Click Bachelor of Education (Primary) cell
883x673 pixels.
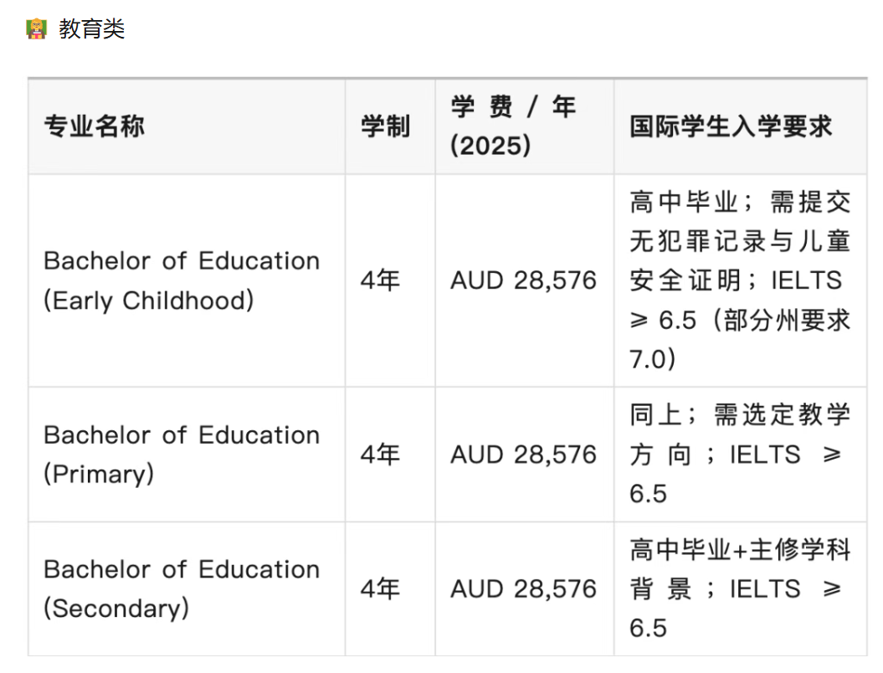182,455
